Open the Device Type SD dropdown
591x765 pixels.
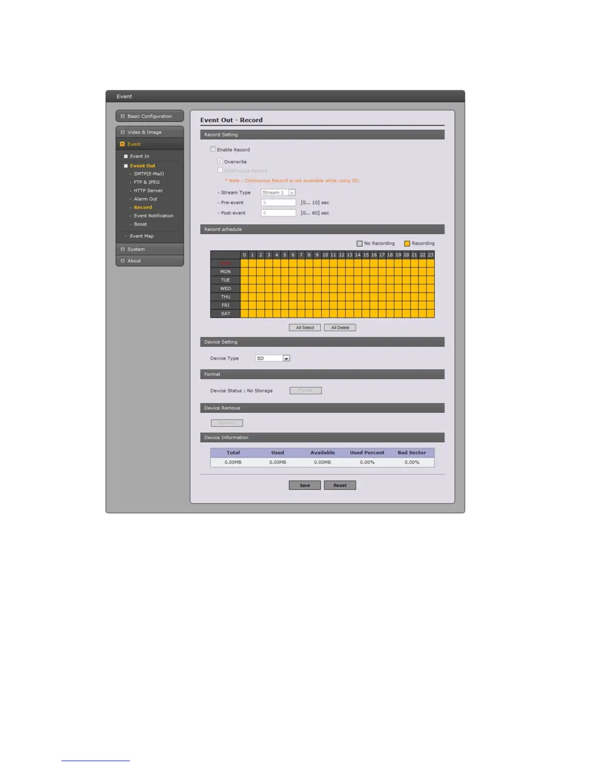(x=272, y=358)
